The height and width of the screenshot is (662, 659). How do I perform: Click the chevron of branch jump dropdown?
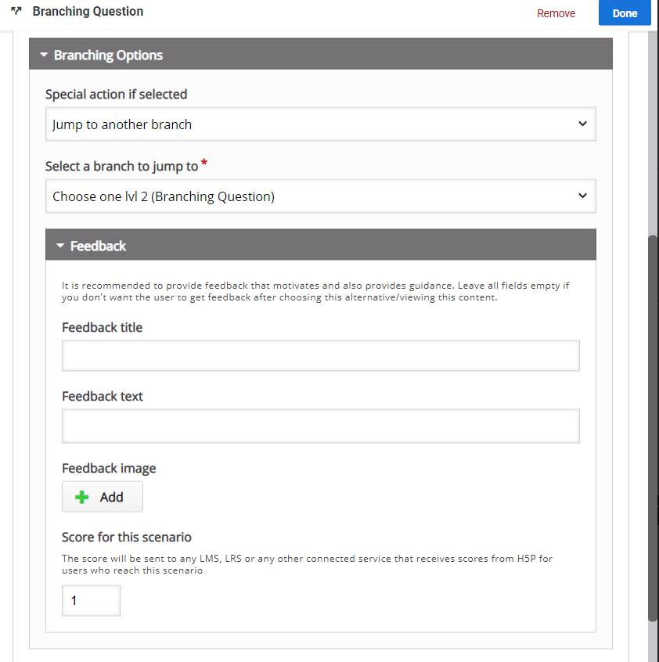pos(582,196)
